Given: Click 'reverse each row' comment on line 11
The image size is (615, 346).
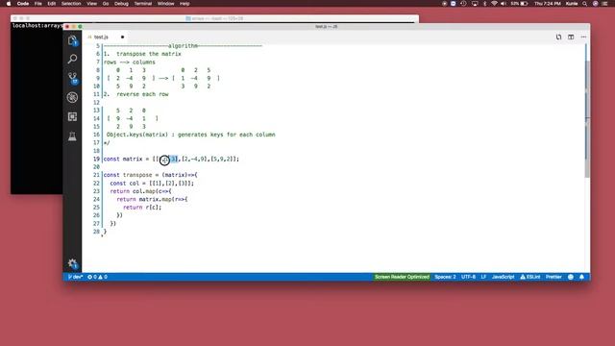Looking at the screenshot, I should [142, 94].
